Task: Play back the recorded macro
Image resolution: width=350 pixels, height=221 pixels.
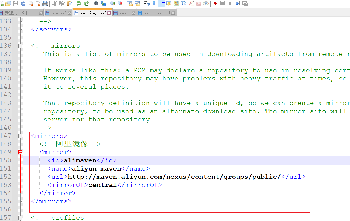Action: 230,4
